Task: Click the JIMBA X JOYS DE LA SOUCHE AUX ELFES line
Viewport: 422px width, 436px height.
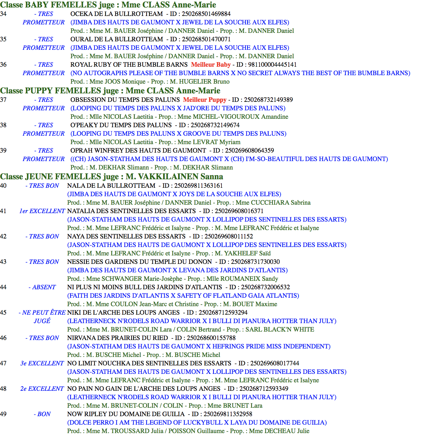Action: point(174,194)
